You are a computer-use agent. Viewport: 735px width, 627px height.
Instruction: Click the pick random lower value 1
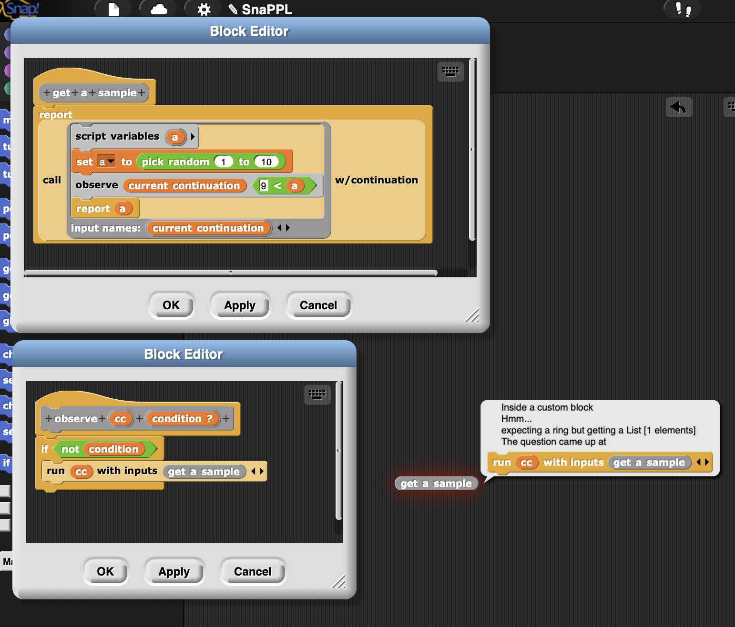(x=223, y=162)
